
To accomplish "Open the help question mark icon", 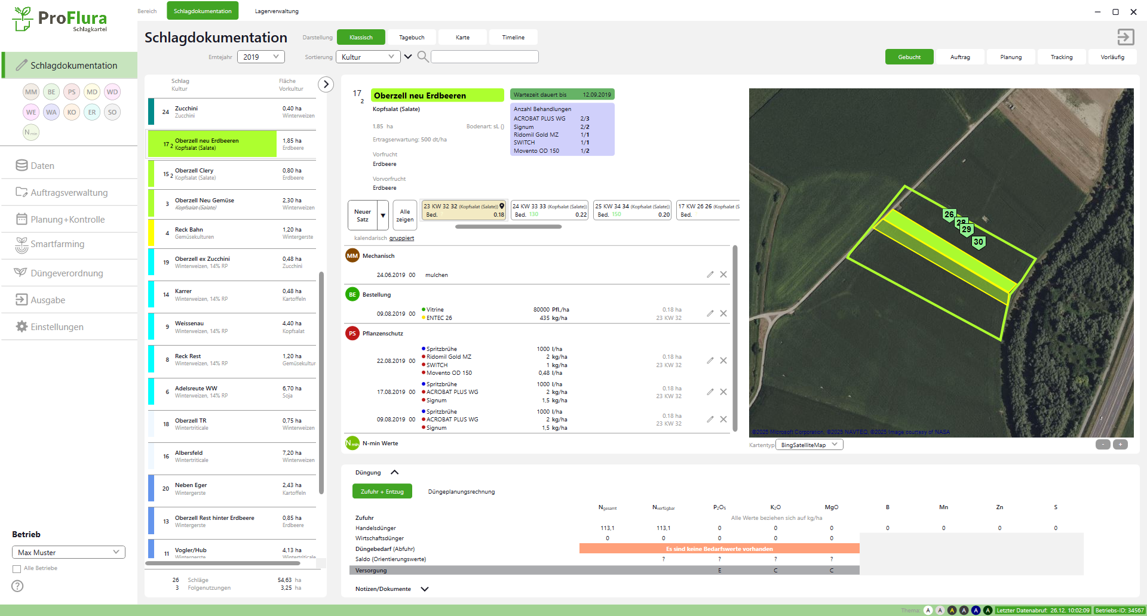I will tap(18, 586).
